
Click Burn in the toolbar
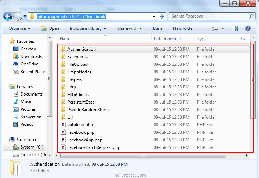point(157,28)
